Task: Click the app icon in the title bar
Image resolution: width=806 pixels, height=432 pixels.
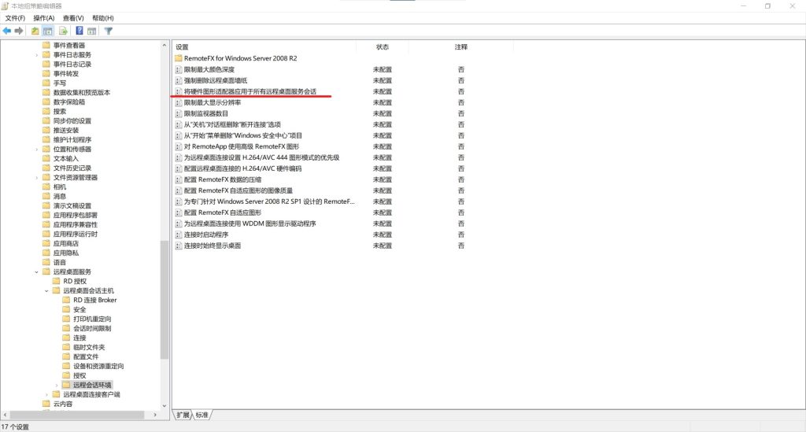Action: (x=6, y=6)
